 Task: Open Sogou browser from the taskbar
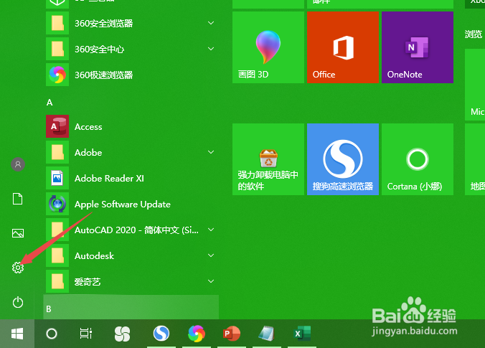pos(161,334)
